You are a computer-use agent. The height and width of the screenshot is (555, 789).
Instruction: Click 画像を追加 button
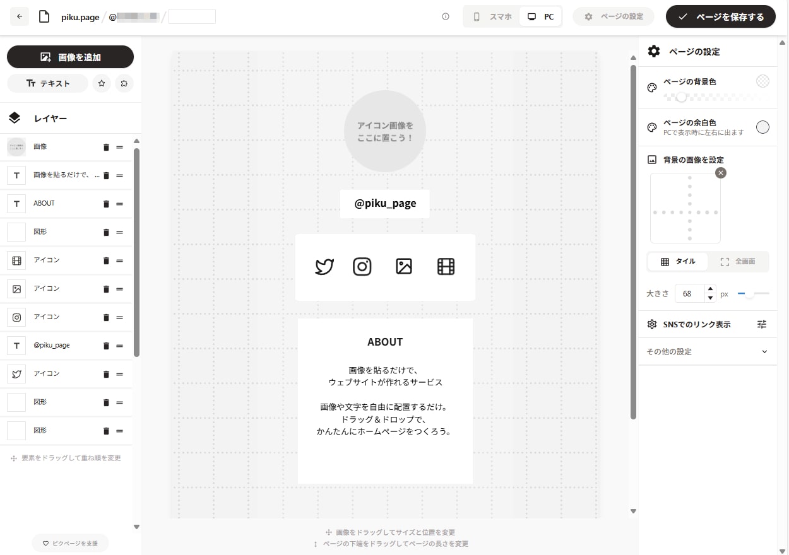70,57
